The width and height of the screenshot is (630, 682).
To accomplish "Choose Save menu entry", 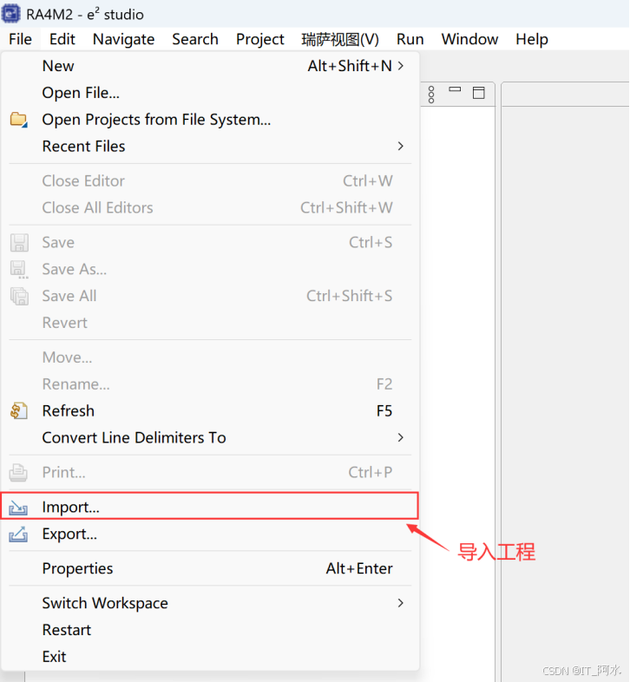I will pyautogui.click(x=210, y=242).
